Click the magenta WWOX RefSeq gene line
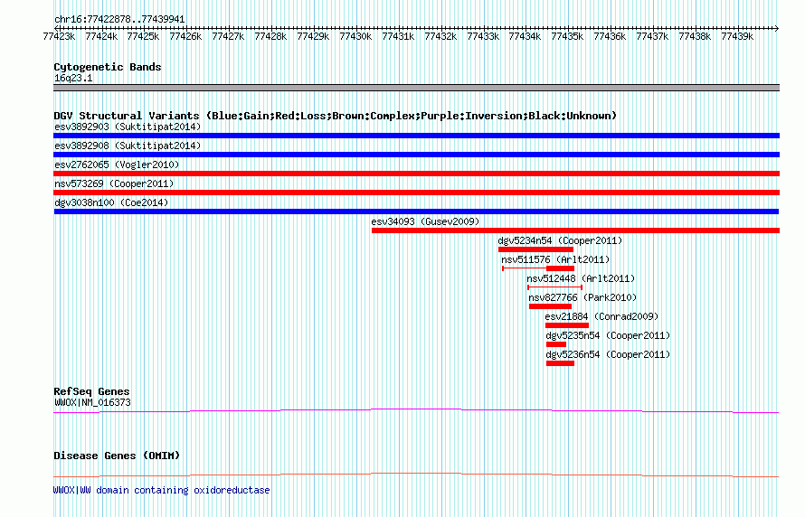 pos(416,411)
